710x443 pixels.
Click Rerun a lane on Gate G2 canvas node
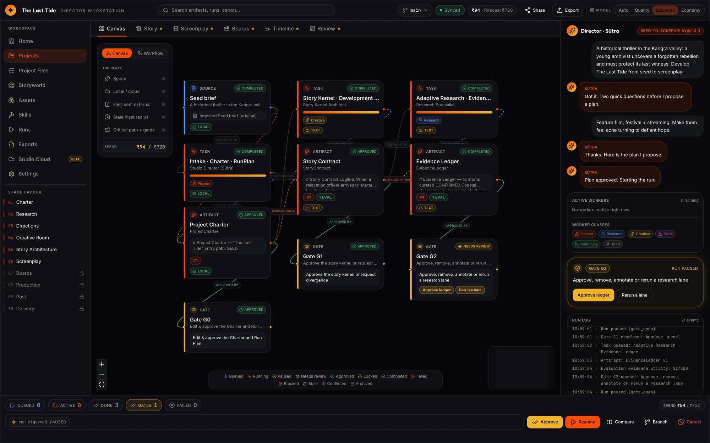[x=470, y=290]
